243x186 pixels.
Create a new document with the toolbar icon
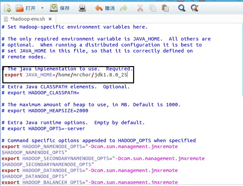pos(7,8)
